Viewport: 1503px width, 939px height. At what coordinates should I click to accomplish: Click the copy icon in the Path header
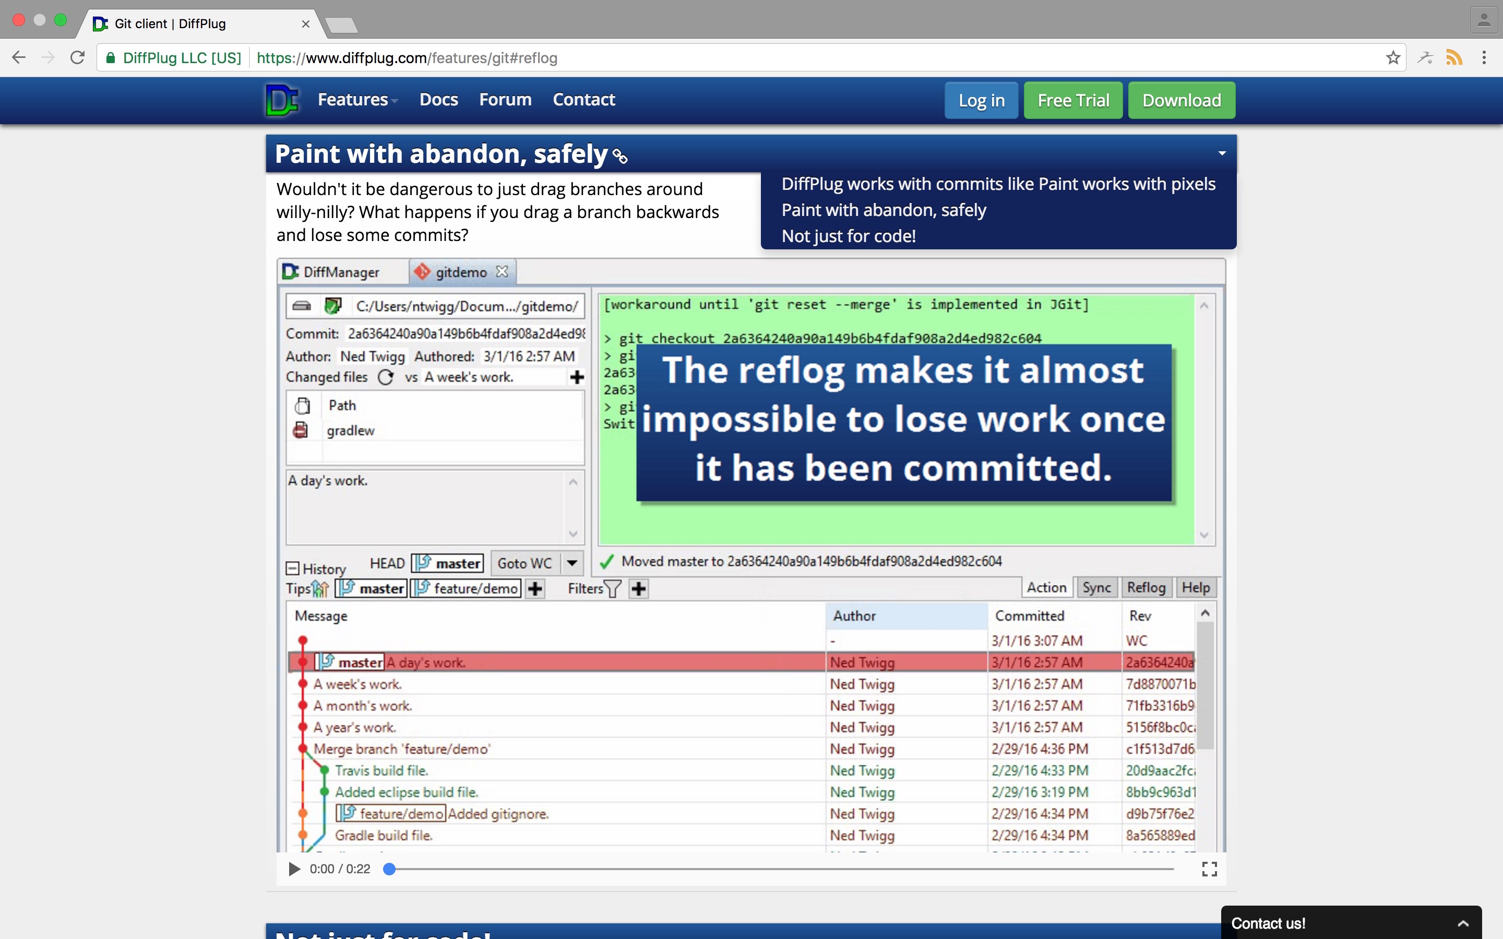(x=303, y=405)
